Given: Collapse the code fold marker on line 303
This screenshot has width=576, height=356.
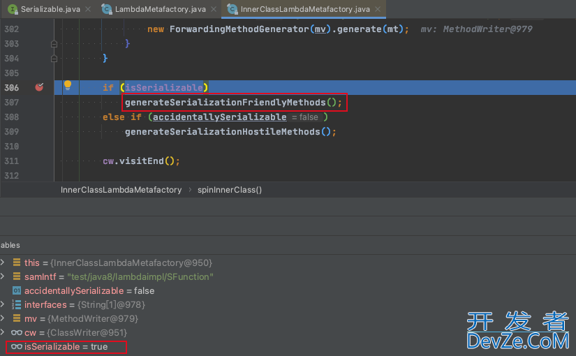Looking at the screenshot, I should (54, 44).
